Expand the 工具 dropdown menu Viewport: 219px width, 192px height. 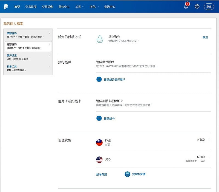(80, 7)
